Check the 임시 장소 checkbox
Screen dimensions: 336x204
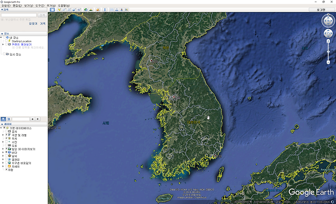click(4, 54)
